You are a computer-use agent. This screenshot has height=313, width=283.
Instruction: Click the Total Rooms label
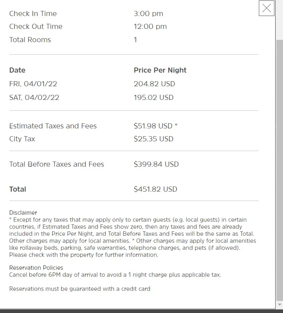[30, 40]
